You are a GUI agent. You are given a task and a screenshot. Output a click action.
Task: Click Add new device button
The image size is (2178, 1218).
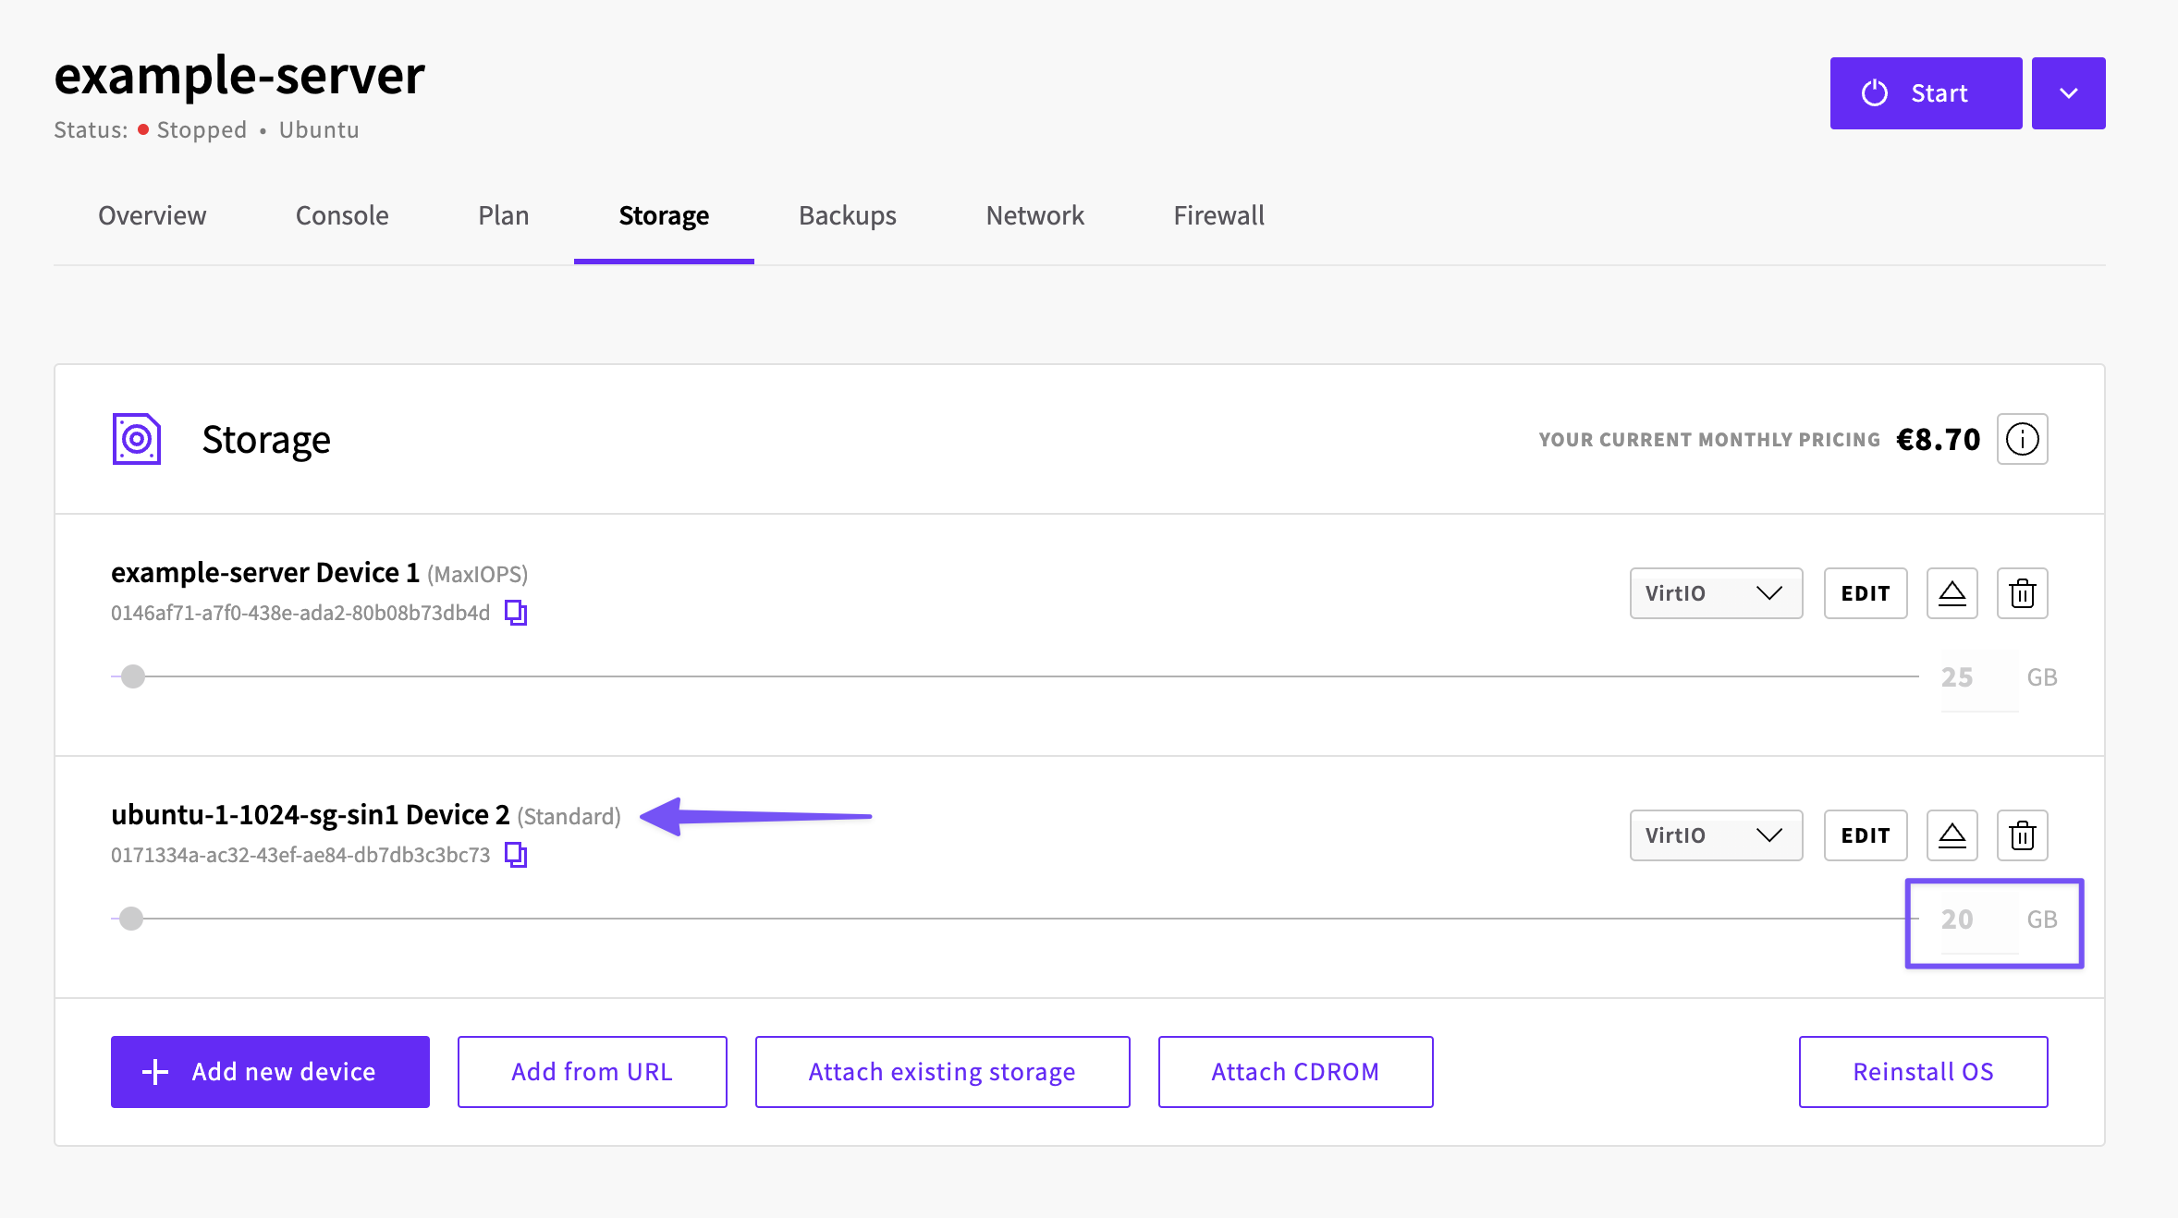click(270, 1072)
